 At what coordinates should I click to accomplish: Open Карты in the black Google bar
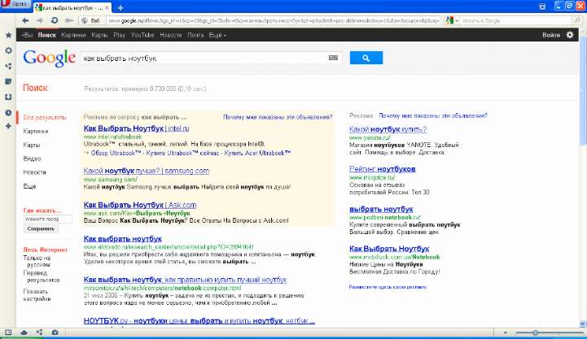click(x=99, y=35)
